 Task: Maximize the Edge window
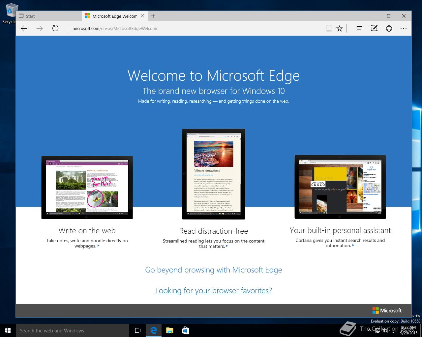pyautogui.click(x=389, y=16)
